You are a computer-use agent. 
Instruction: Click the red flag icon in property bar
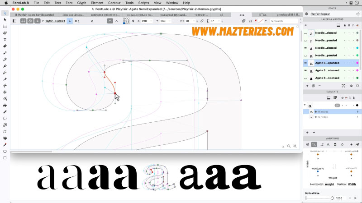(256, 21)
